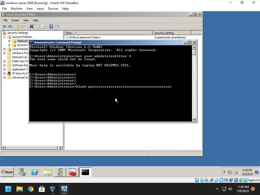Image resolution: width=260 pixels, height=195 pixels.
Task: Select Enforce password history policy row
Action: (133, 37)
